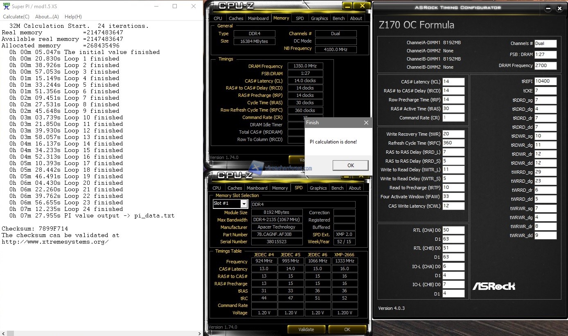Open the Calculate(C) menu in Super PI

coord(16,17)
